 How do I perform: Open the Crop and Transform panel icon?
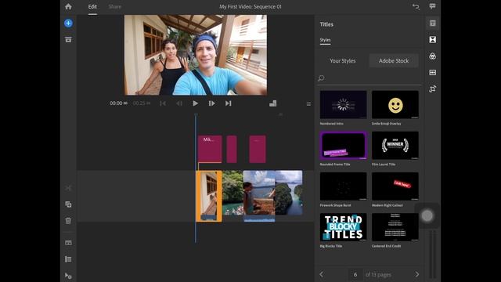(433, 89)
